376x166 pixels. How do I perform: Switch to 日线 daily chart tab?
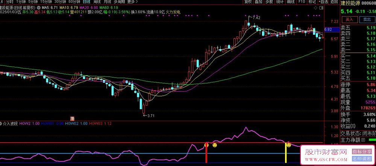pyautogui.click(x=87, y=2)
